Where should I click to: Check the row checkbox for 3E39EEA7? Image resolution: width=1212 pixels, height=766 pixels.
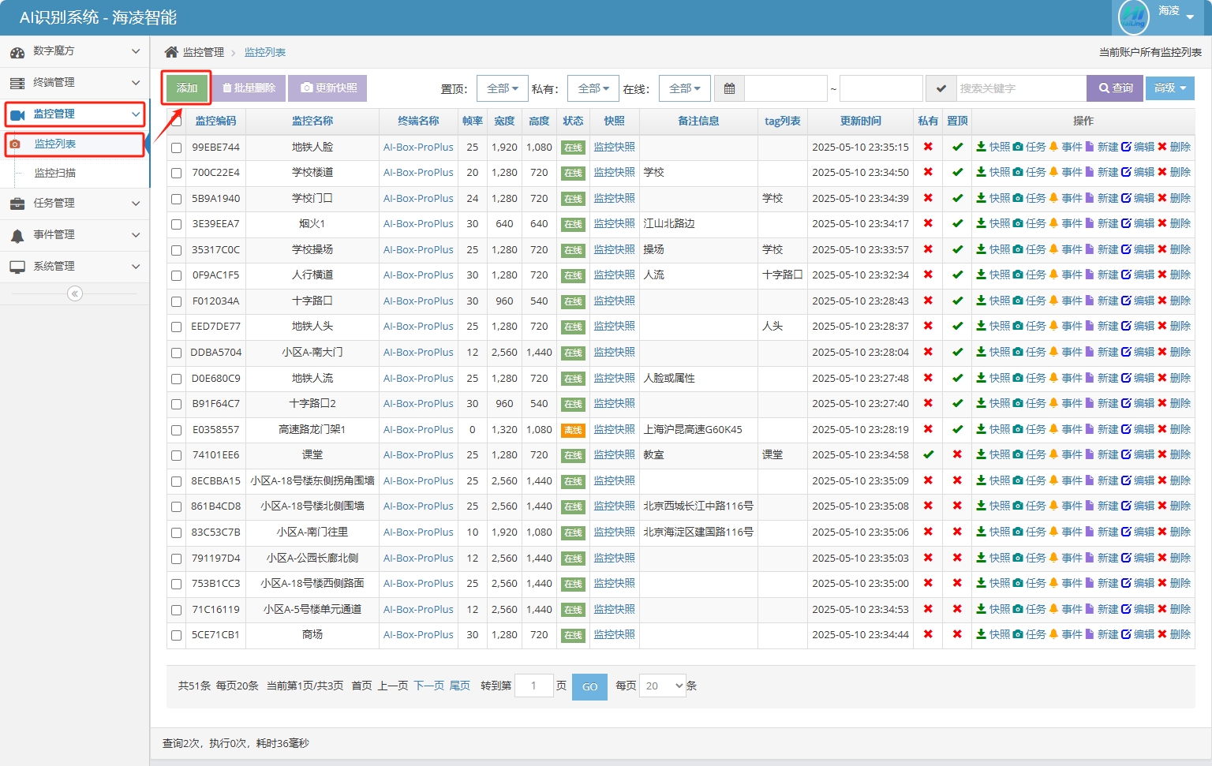177,224
